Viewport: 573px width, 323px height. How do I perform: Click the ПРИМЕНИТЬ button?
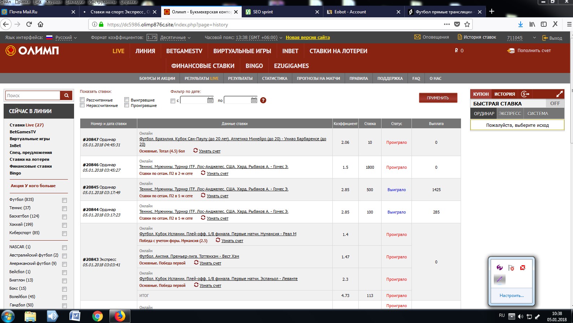coord(438,98)
